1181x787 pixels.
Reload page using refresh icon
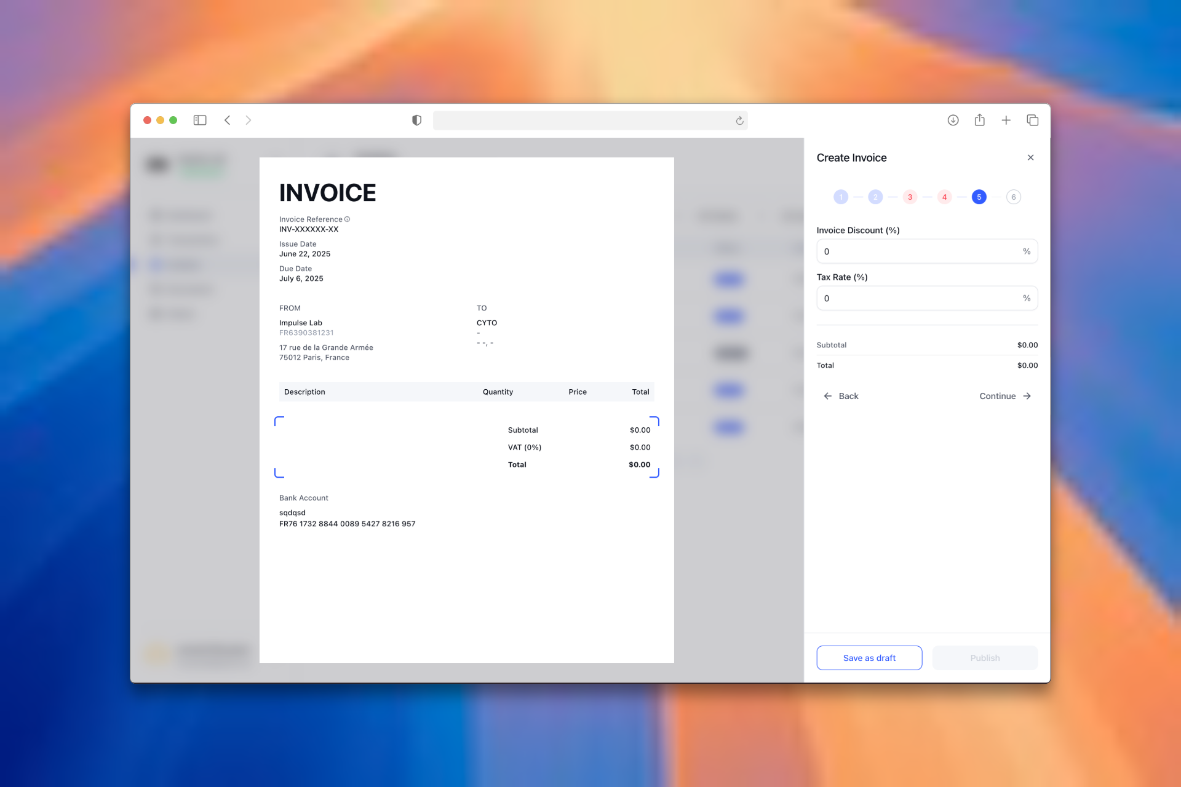pyautogui.click(x=739, y=121)
